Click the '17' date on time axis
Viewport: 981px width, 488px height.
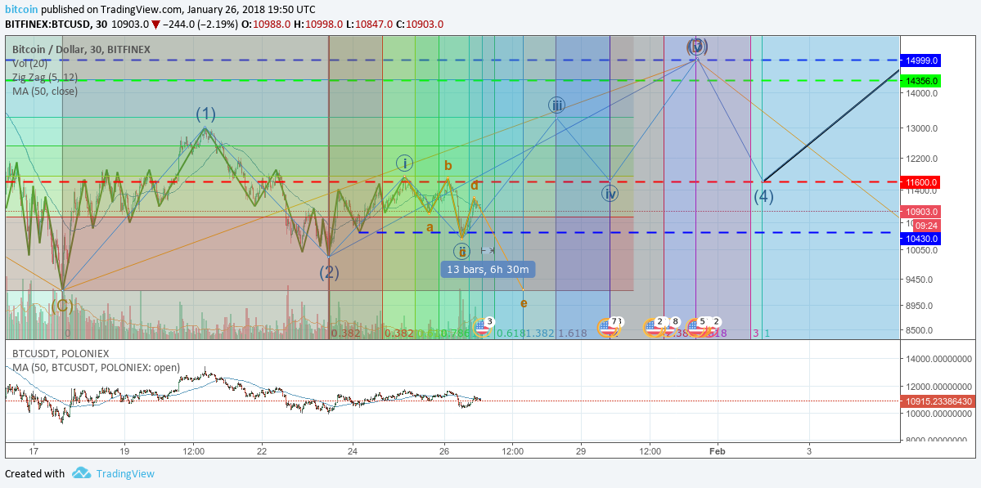click(x=34, y=450)
